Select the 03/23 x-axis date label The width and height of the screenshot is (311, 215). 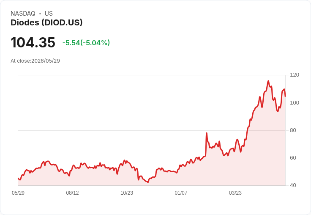(x=235, y=193)
